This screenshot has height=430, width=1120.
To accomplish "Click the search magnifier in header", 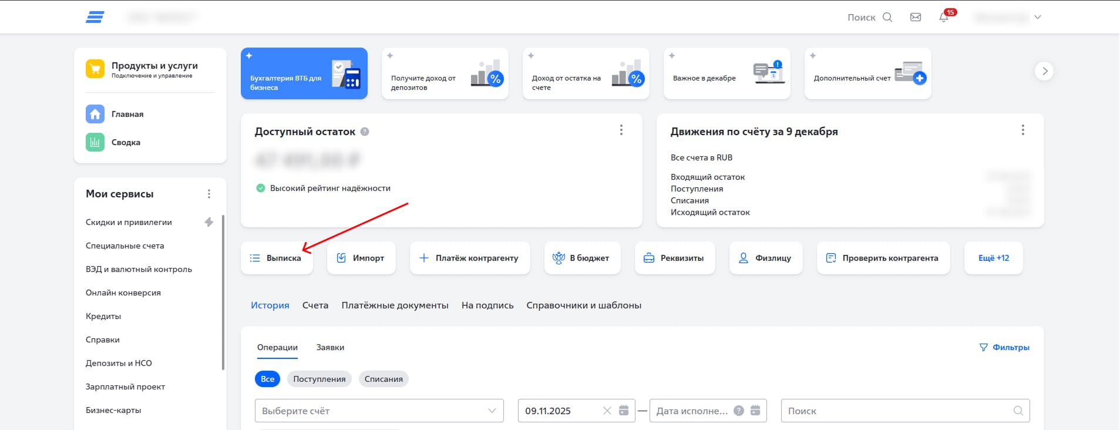I will [x=887, y=18].
